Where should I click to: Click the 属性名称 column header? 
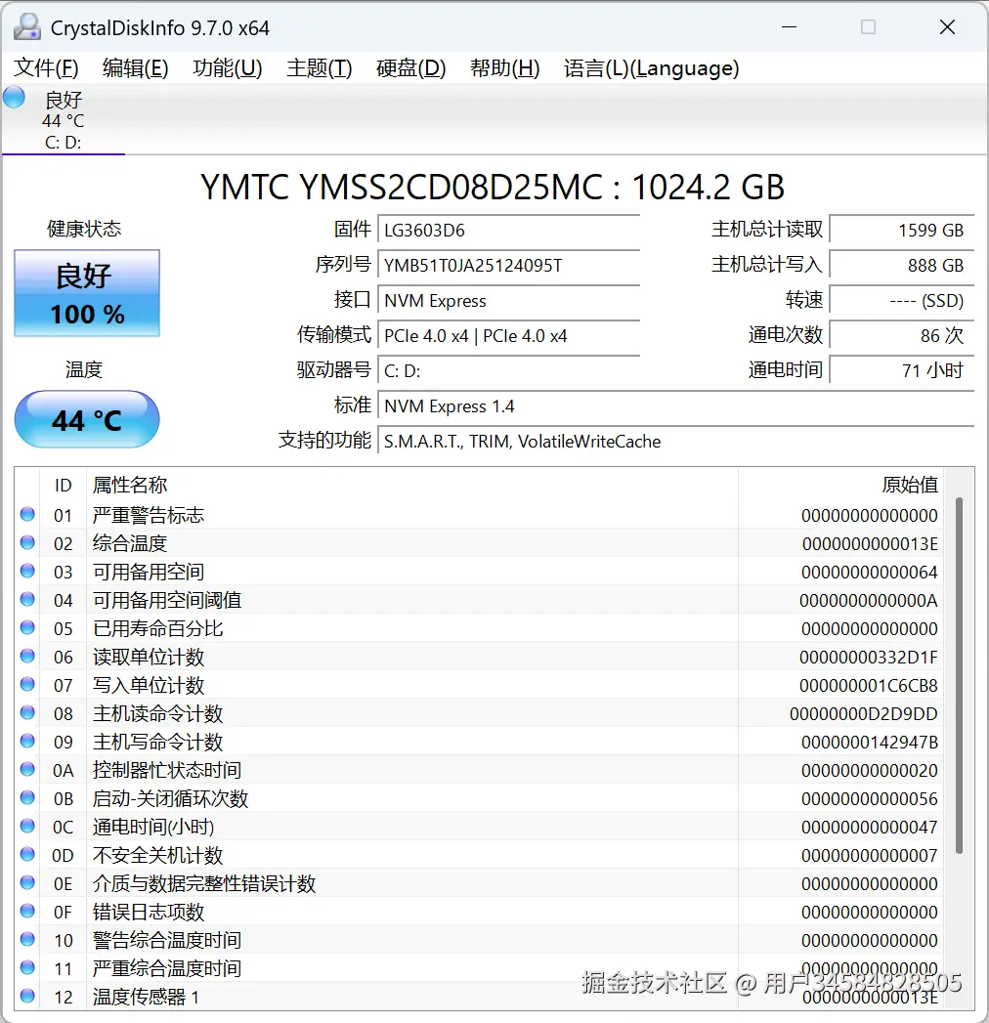click(x=411, y=486)
